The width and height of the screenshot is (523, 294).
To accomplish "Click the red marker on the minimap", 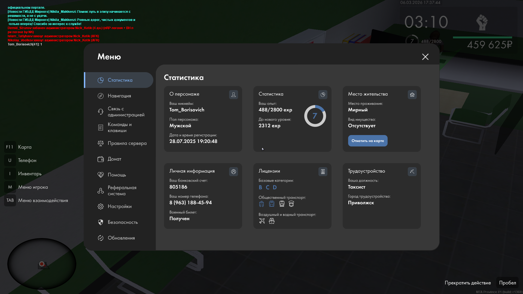I will pos(42,264).
